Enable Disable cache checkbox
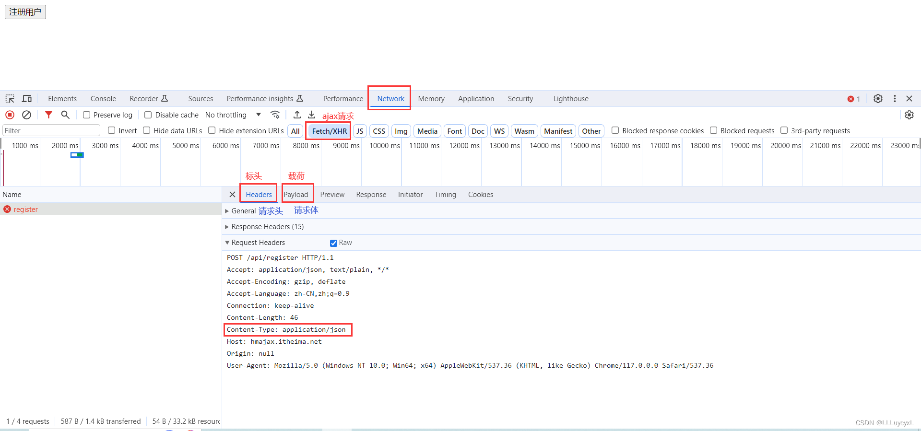Screen dimensions: 921x431 pos(148,115)
